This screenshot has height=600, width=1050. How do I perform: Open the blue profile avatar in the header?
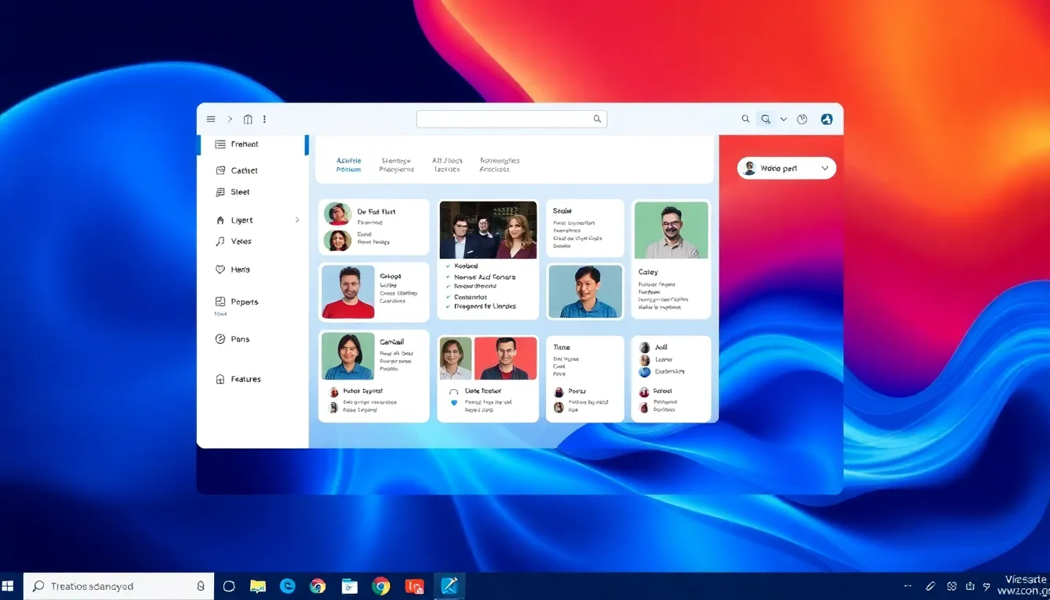click(827, 120)
